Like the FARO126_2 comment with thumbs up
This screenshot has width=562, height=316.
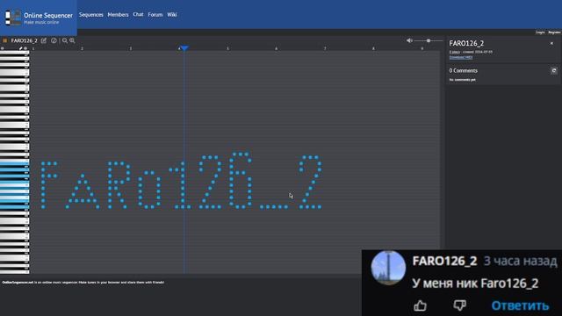(x=420, y=305)
